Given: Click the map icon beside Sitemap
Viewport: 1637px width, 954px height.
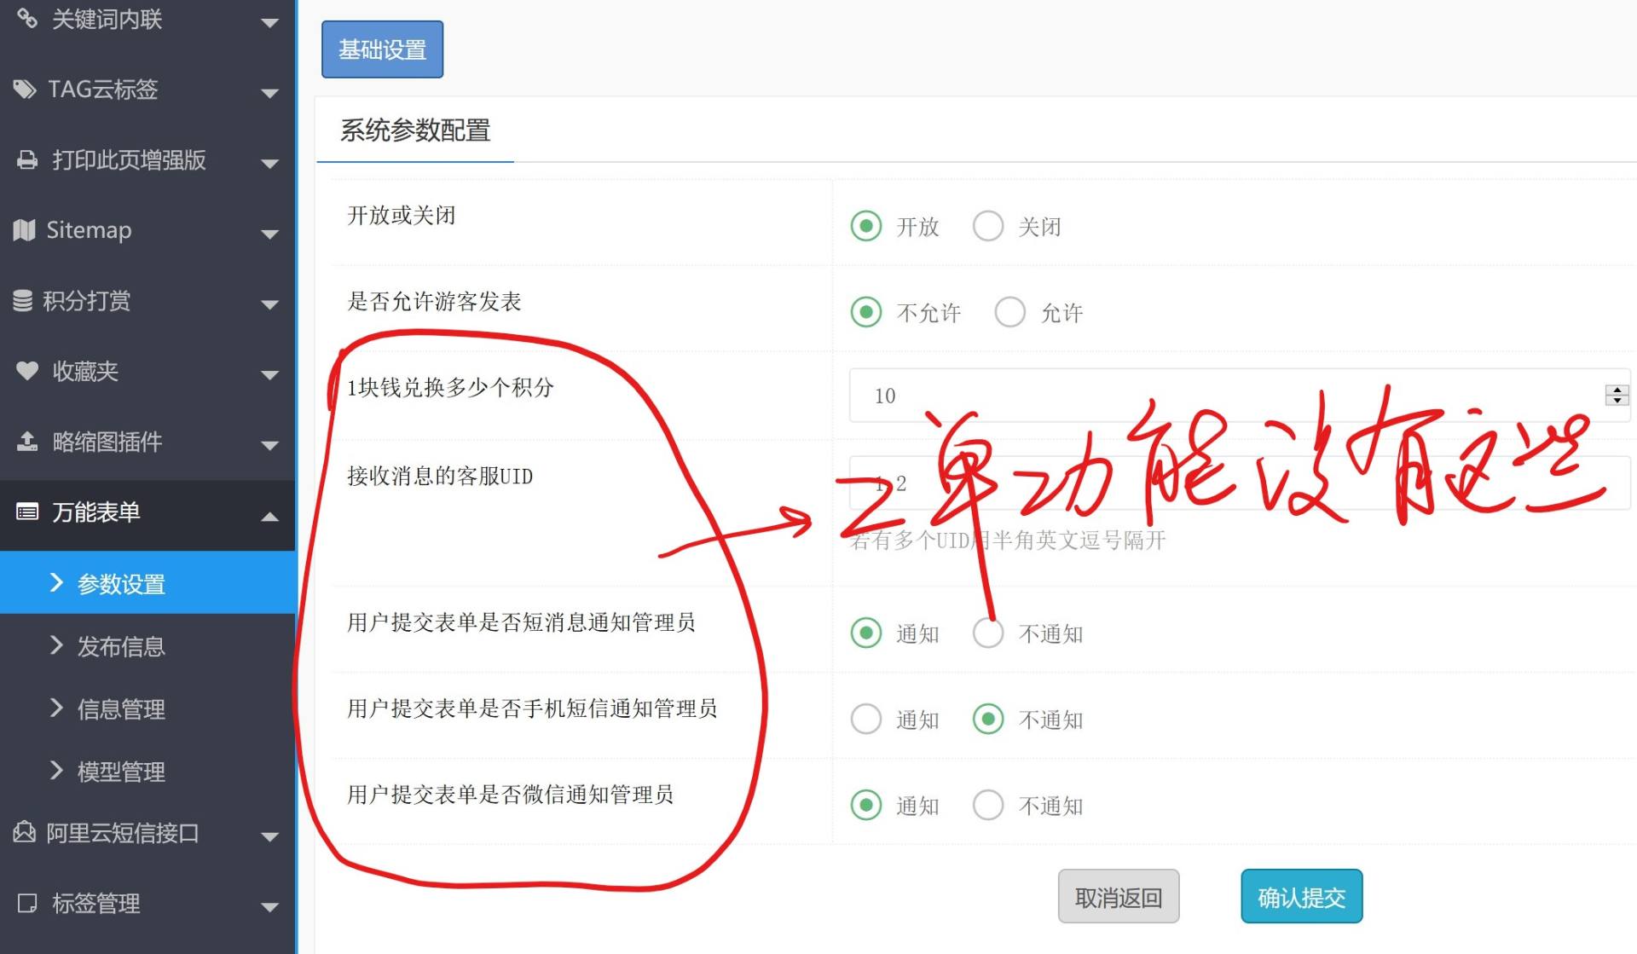Looking at the screenshot, I should tap(25, 230).
